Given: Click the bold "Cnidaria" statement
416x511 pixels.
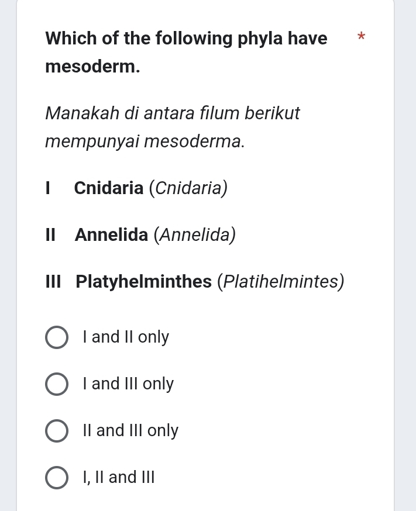Looking at the screenshot, I should (109, 188).
